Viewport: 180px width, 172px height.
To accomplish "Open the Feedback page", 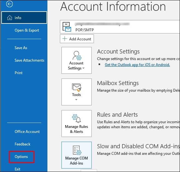I will (x=22, y=144).
